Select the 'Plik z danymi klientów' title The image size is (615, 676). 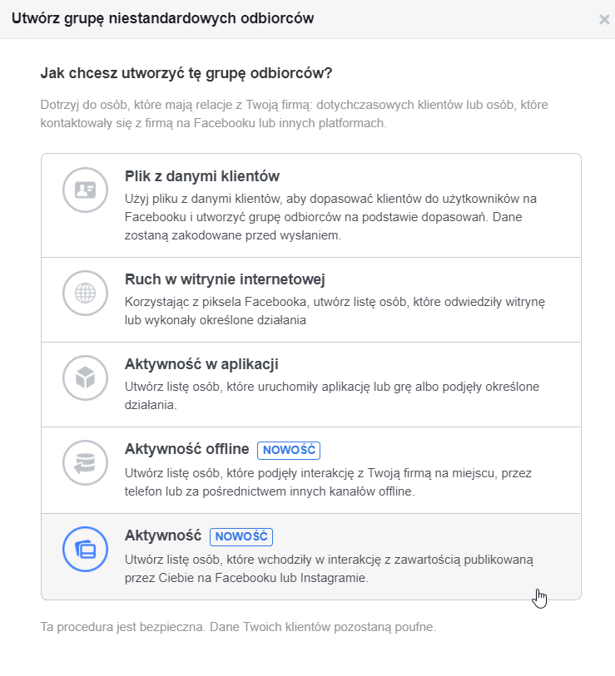pos(201,176)
